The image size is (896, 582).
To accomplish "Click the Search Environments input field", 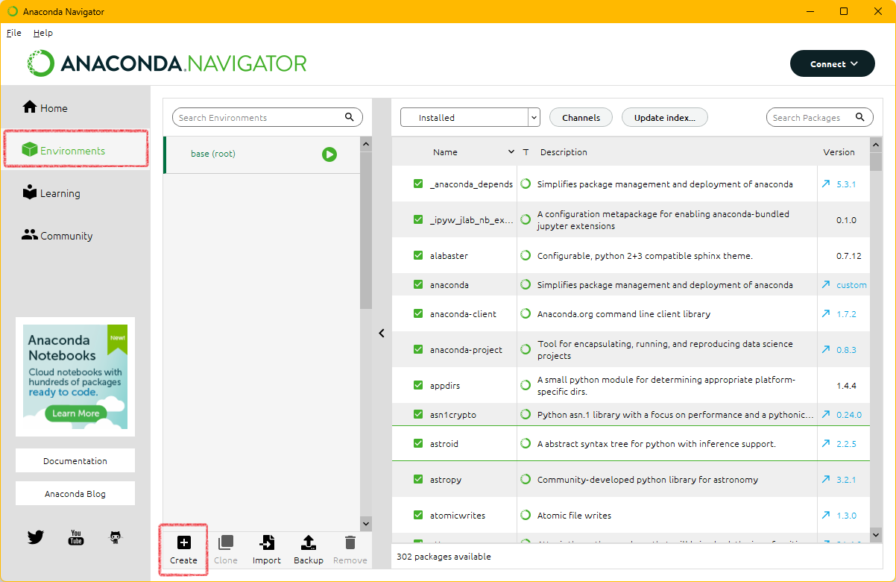I will (x=268, y=117).
